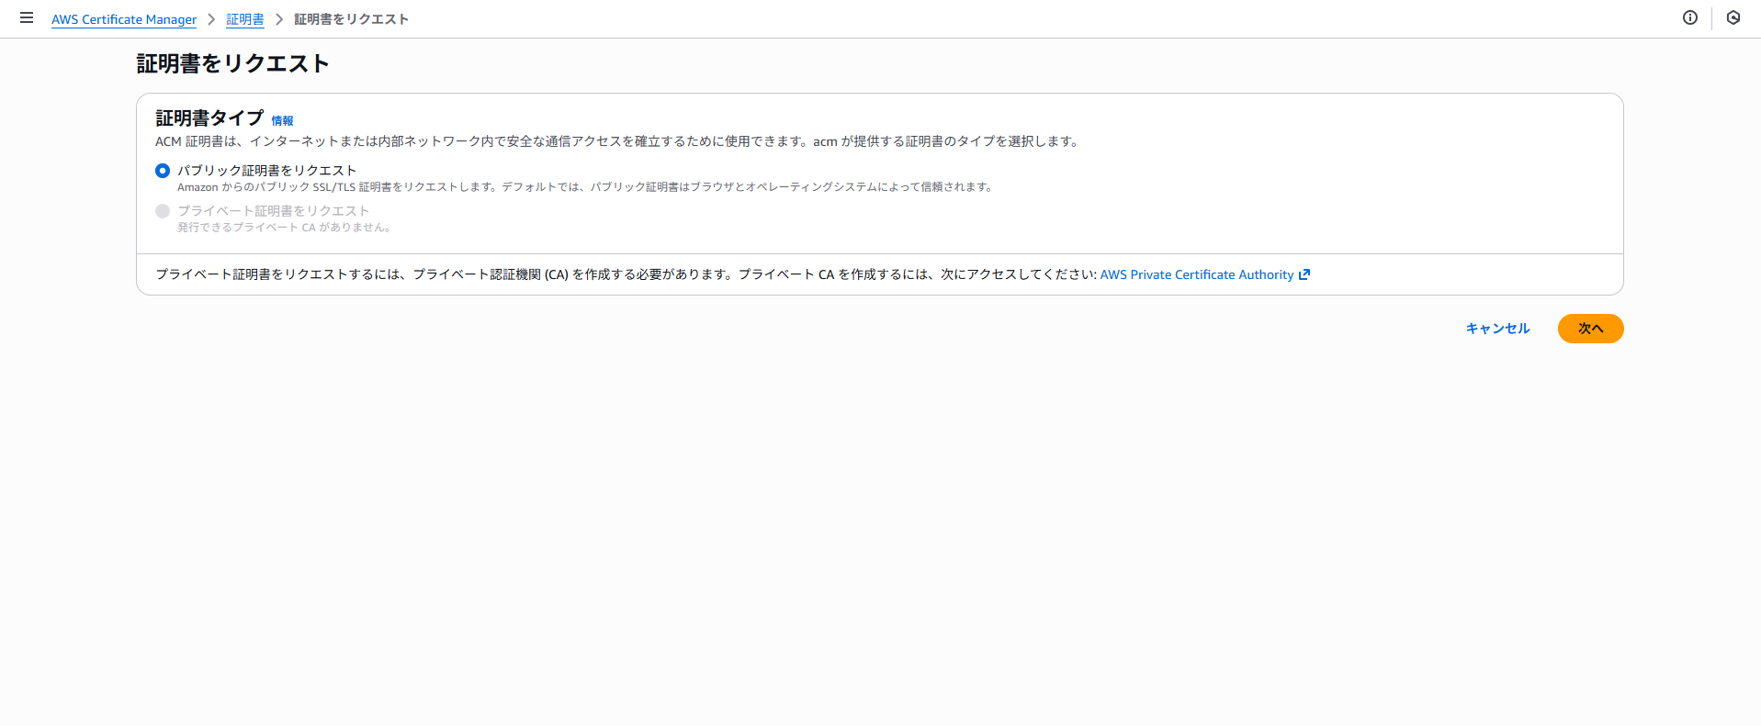
Task: Click the Amazon SSL/TLS public certificate description
Action: (x=584, y=187)
